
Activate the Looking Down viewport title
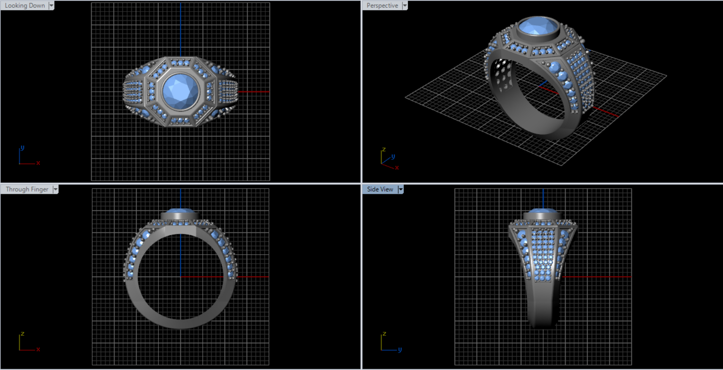(x=25, y=6)
